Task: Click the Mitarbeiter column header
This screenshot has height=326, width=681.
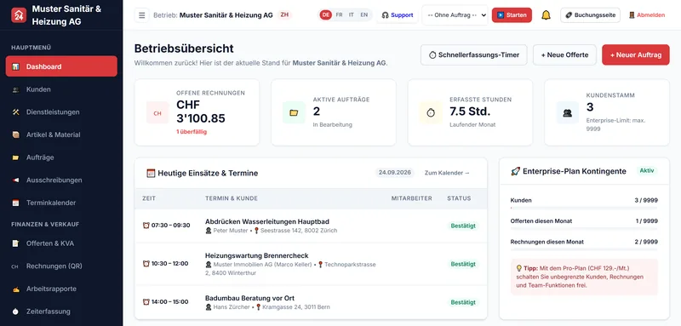Action: 411,198
